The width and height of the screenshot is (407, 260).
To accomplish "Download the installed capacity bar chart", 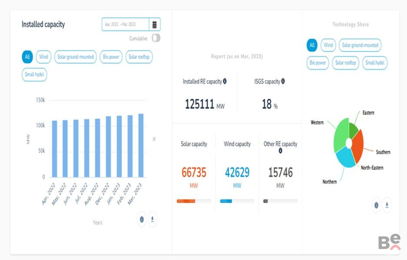I will (152, 219).
